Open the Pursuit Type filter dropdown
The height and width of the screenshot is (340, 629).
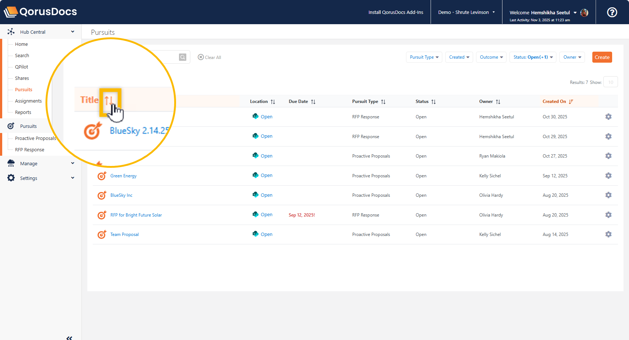424,57
